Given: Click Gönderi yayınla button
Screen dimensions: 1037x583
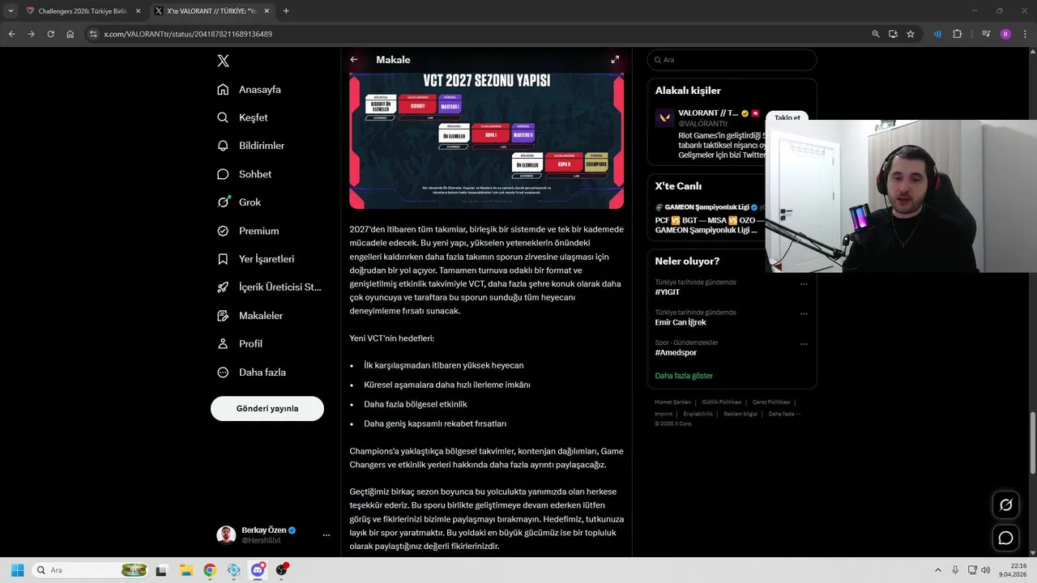Looking at the screenshot, I should pyautogui.click(x=267, y=409).
